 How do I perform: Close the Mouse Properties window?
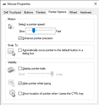96,4
